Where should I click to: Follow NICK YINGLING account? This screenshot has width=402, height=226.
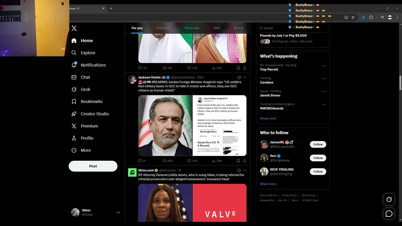pyautogui.click(x=318, y=171)
